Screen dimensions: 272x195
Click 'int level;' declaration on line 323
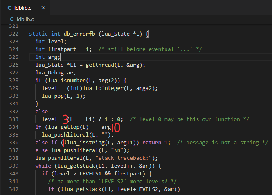(51, 42)
